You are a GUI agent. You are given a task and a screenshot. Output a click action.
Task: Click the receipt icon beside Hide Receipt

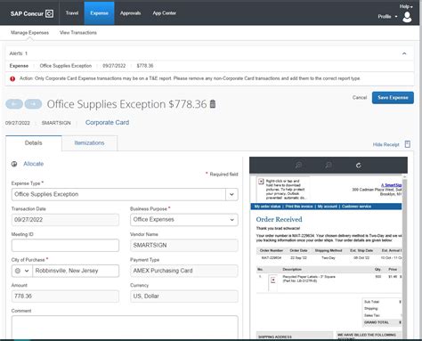[408, 144]
